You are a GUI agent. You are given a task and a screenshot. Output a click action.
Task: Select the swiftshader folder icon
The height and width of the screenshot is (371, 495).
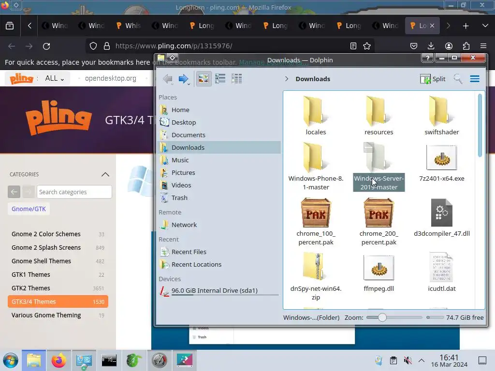click(441, 112)
